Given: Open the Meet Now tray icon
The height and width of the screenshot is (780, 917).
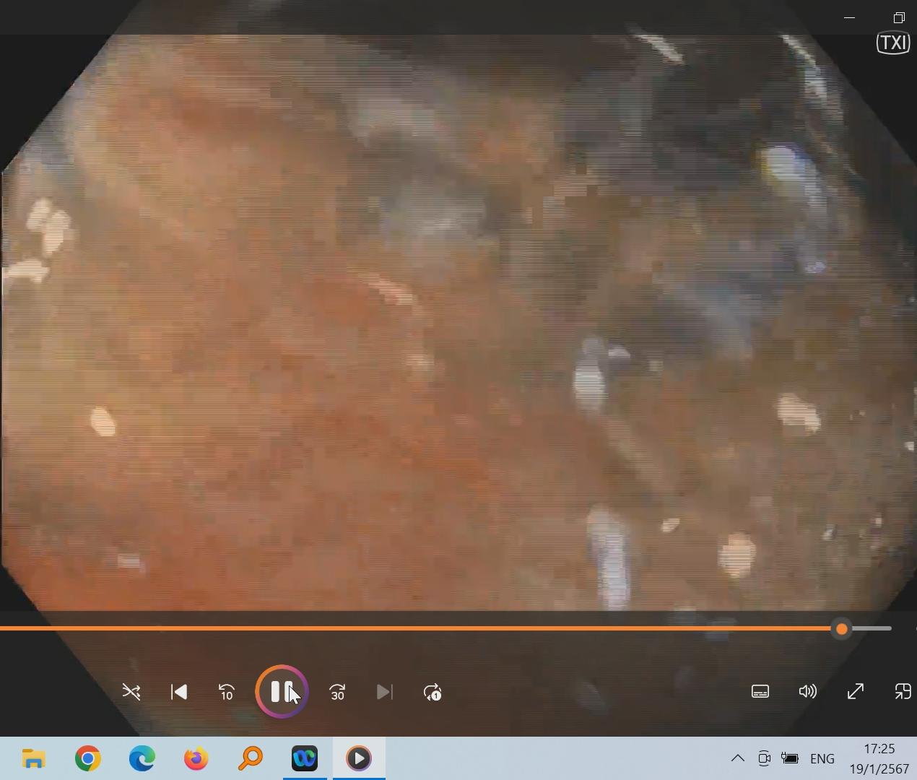Looking at the screenshot, I should point(764,758).
